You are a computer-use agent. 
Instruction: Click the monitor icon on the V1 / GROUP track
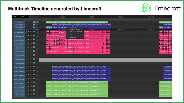[x=34, y=27]
